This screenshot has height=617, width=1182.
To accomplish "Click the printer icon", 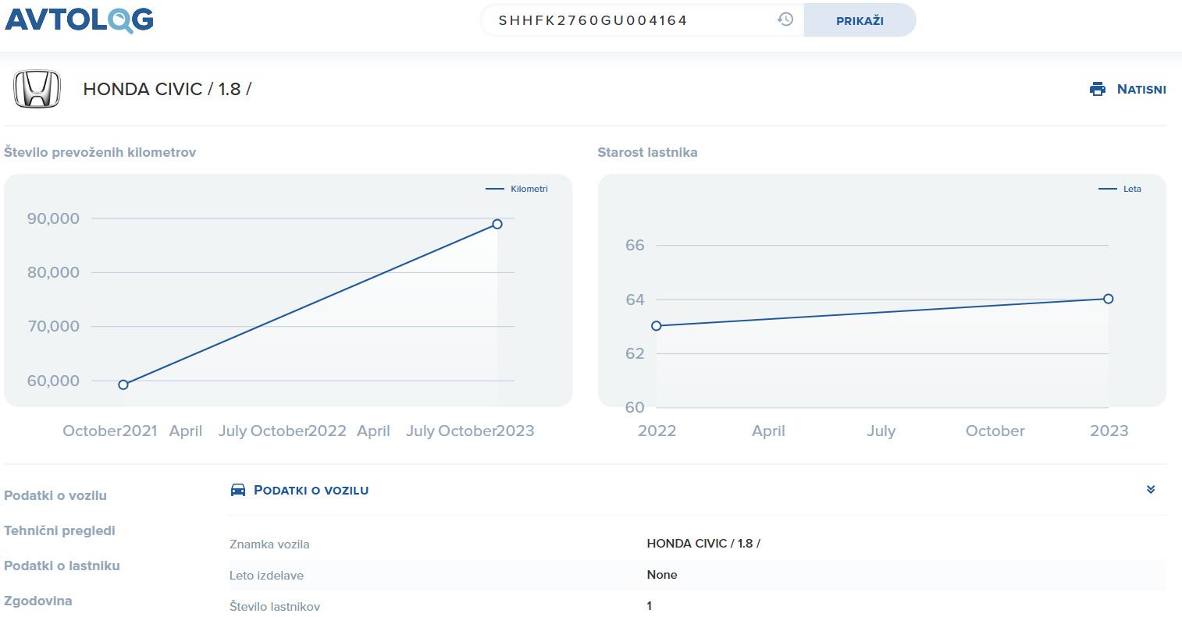I will pos(1098,89).
